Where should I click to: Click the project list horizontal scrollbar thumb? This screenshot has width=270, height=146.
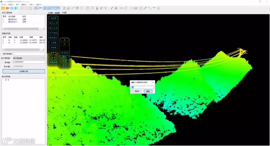coord(21,29)
